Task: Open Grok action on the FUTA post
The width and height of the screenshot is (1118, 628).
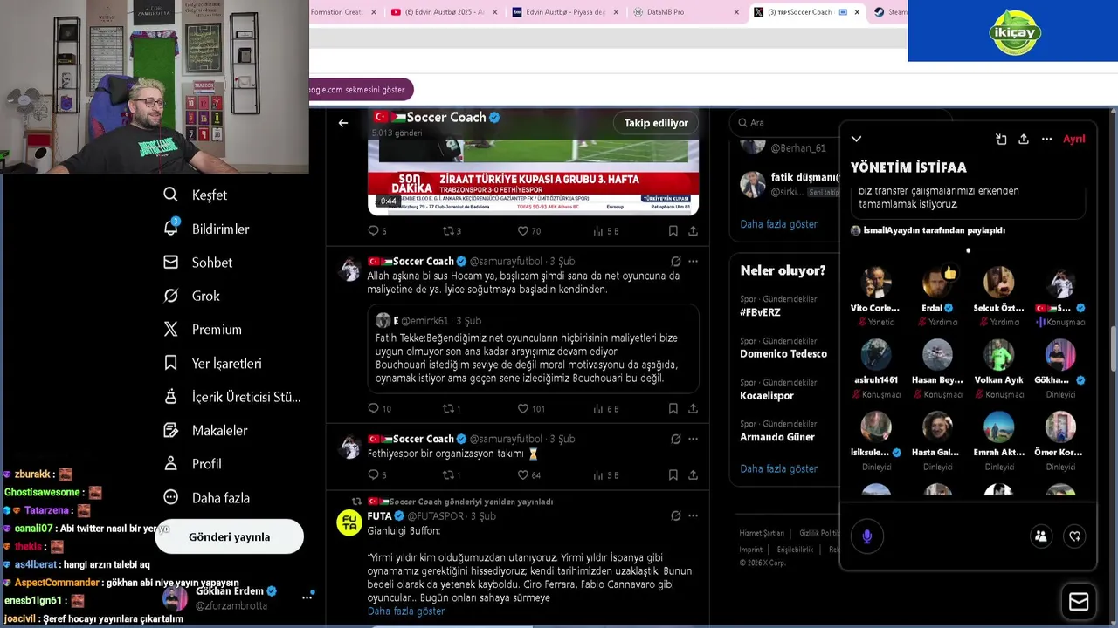Action: point(675,515)
